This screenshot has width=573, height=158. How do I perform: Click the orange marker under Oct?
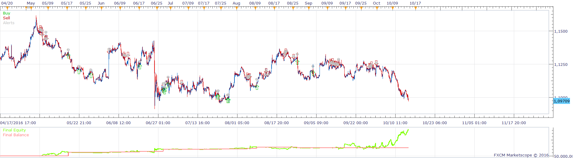tap(377, 8)
